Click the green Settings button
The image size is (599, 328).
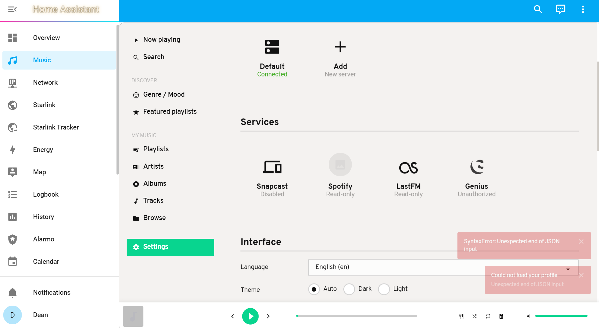[x=170, y=247]
